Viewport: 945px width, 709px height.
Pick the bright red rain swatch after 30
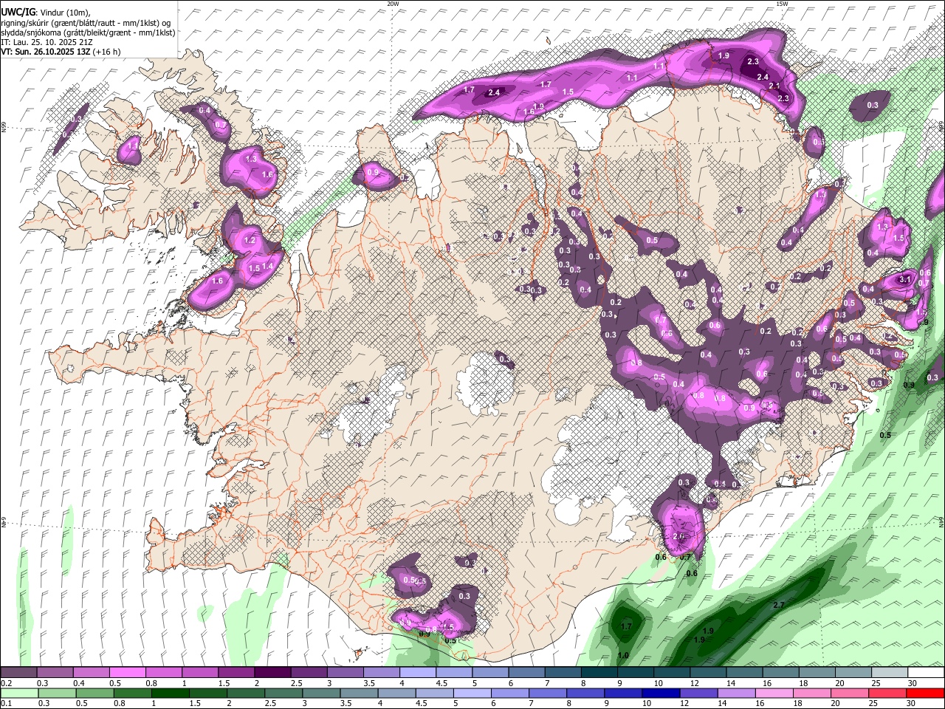(x=926, y=693)
